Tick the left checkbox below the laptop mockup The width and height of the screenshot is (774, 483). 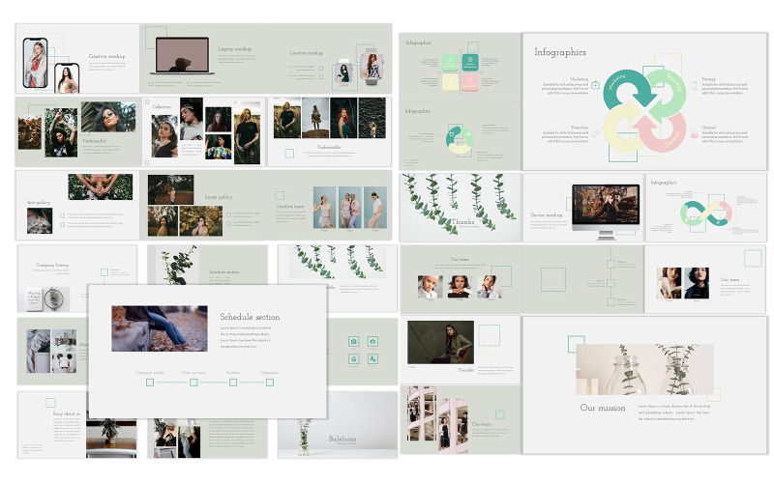[x=151, y=83]
